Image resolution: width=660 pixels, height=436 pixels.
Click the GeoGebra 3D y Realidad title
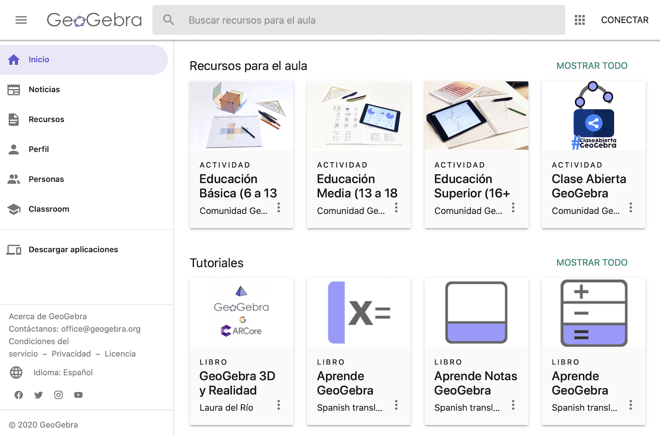(237, 383)
